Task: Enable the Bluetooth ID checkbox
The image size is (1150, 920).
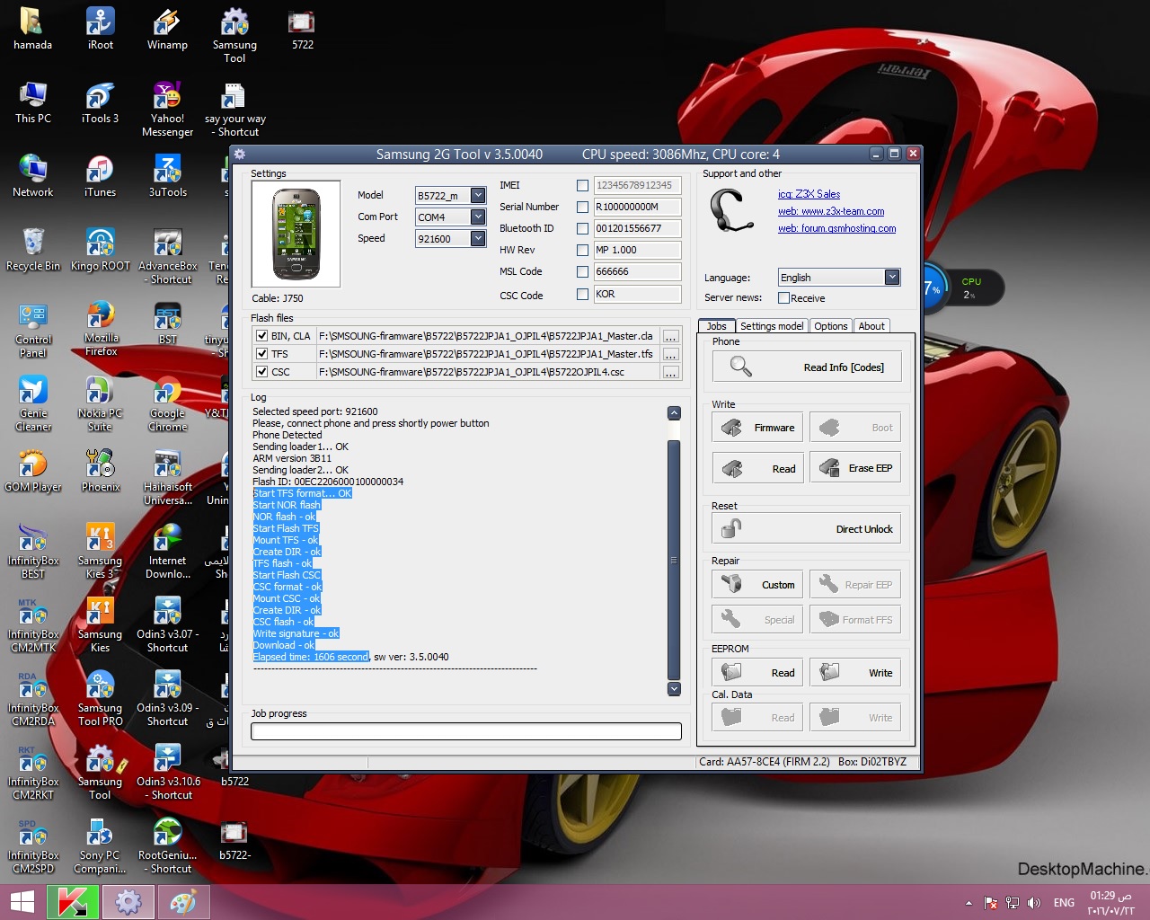Action: 582,228
